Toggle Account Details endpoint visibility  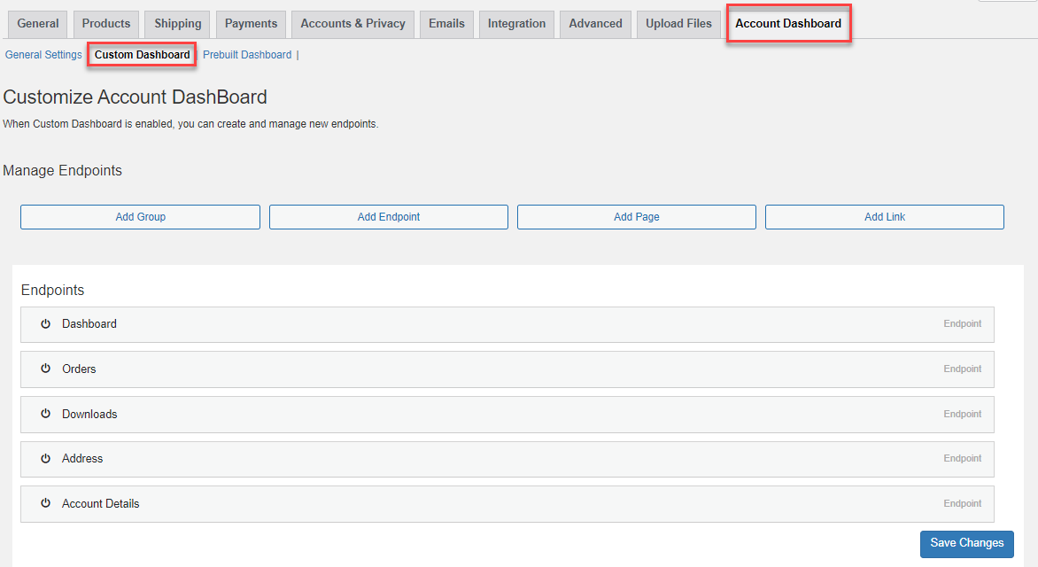click(45, 503)
